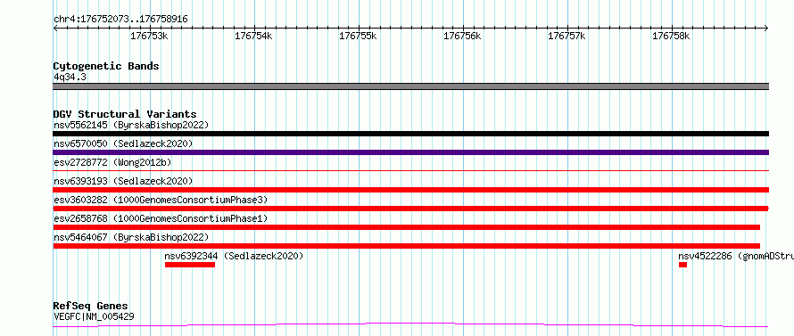Click the nsv6393193 (Sedlazeck2020) label
Image resolution: width=794 pixels, height=336 pixels.
[123, 181]
